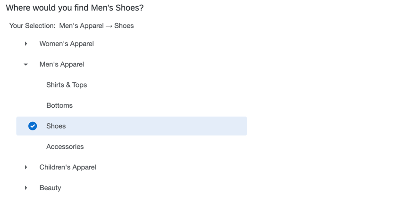Click the 'Your Selection:' label
The image size is (401, 200).
(x=33, y=26)
